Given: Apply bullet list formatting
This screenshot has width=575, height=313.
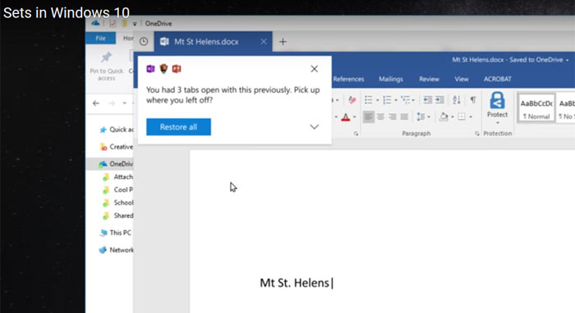Looking at the screenshot, I should coord(369,99).
